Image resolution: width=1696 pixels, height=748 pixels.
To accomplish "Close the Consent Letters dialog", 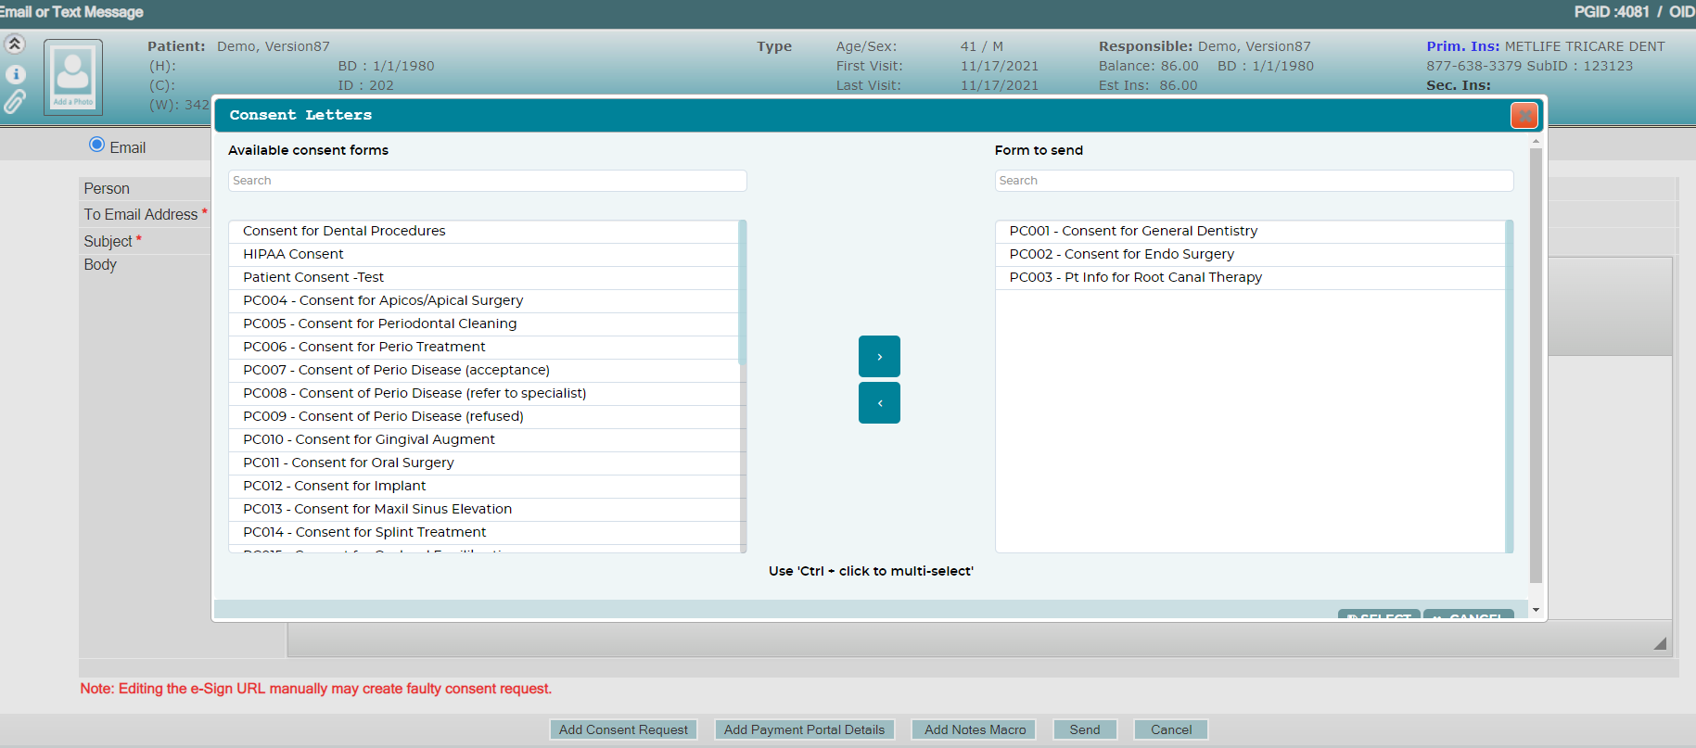I will click(1524, 115).
